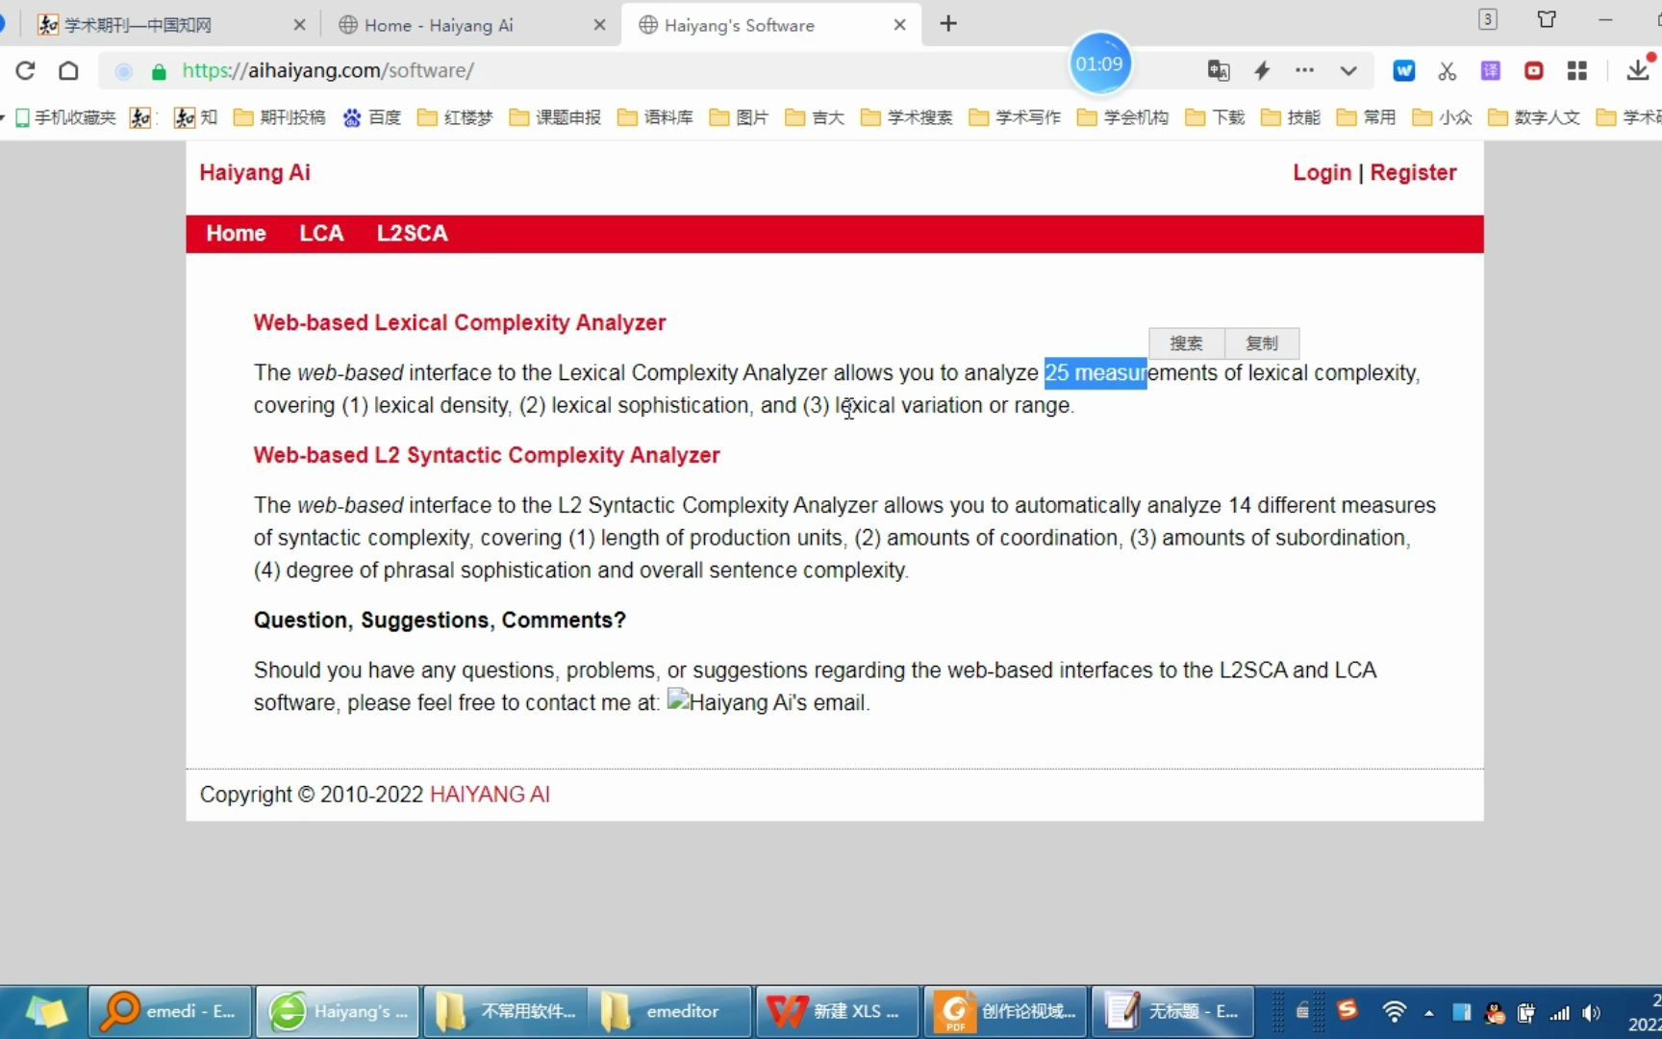Click the Web-based Lexical Complexity Analyzer heading
1662x1039 pixels.
coord(460,322)
